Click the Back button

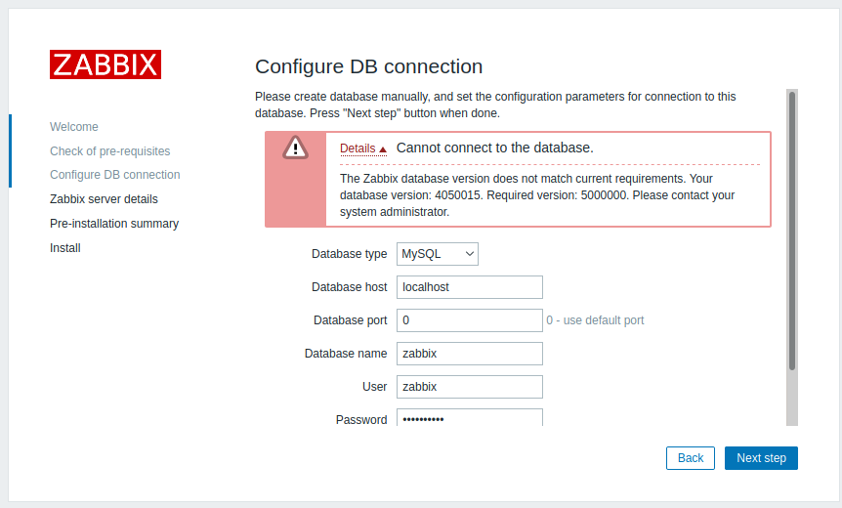690,458
